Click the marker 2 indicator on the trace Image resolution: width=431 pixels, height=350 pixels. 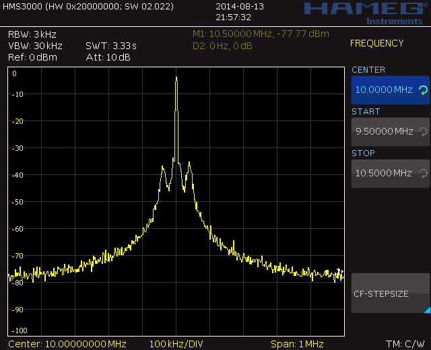pyautogui.click(x=339, y=271)
